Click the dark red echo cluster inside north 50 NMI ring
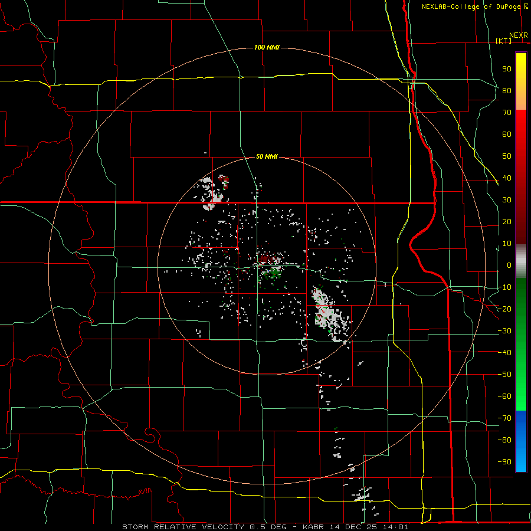Screen dimensions: 531x531 point(224,181)
